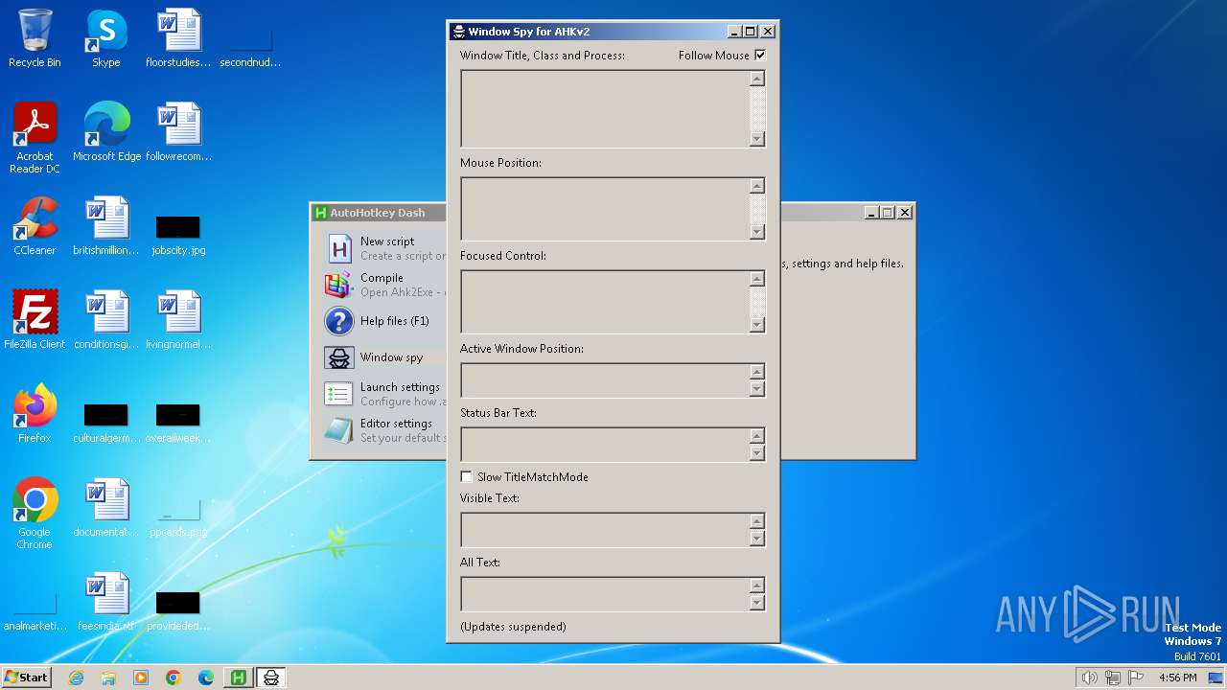Click the Compile Ahk2Exe icon
This screenshot has height=690, width=1227.
tap(338, 285)
